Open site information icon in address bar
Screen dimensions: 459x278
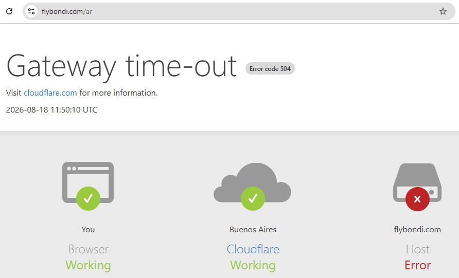point(31,11)
